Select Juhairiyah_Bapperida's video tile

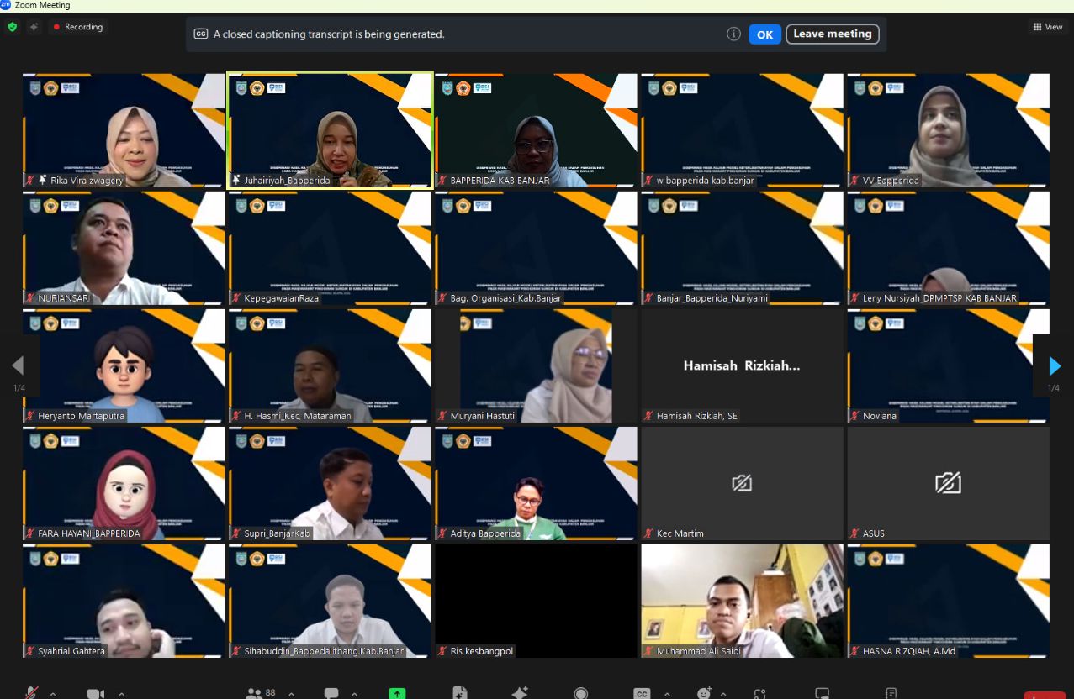pos(330,129)
